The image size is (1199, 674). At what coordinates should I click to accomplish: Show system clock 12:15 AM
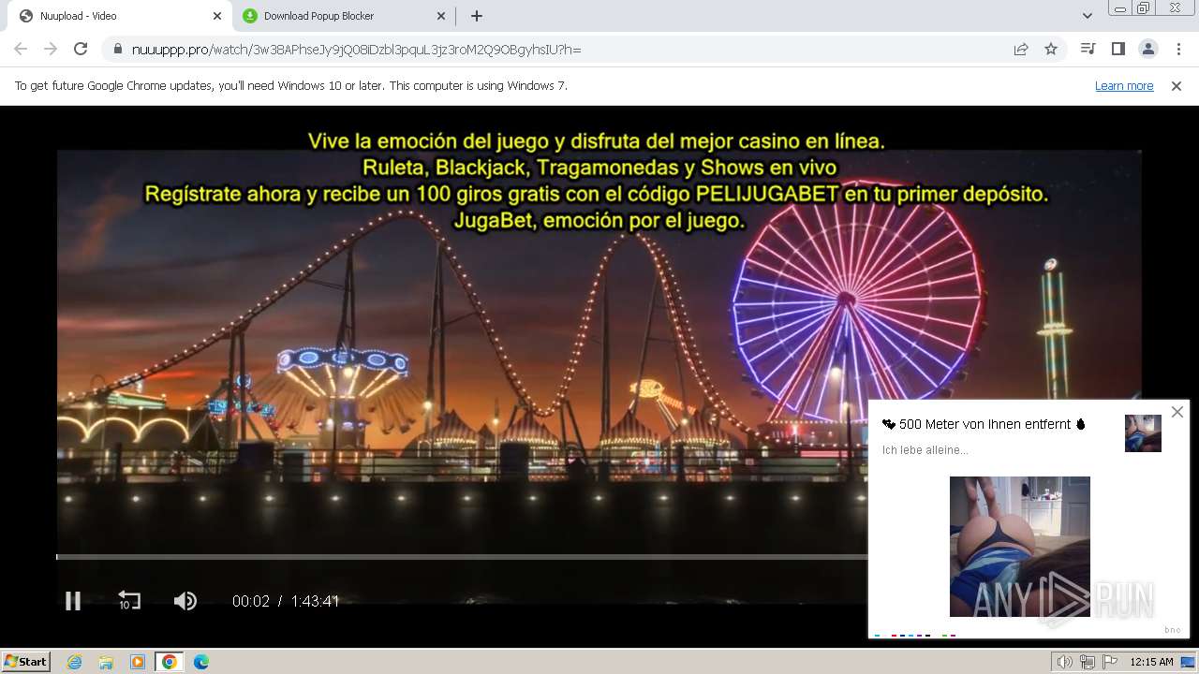click(1151, 662)
